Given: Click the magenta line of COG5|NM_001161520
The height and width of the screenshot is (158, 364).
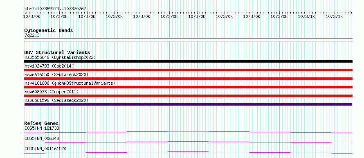Looking at the screenshot, I should coord(188,152).
